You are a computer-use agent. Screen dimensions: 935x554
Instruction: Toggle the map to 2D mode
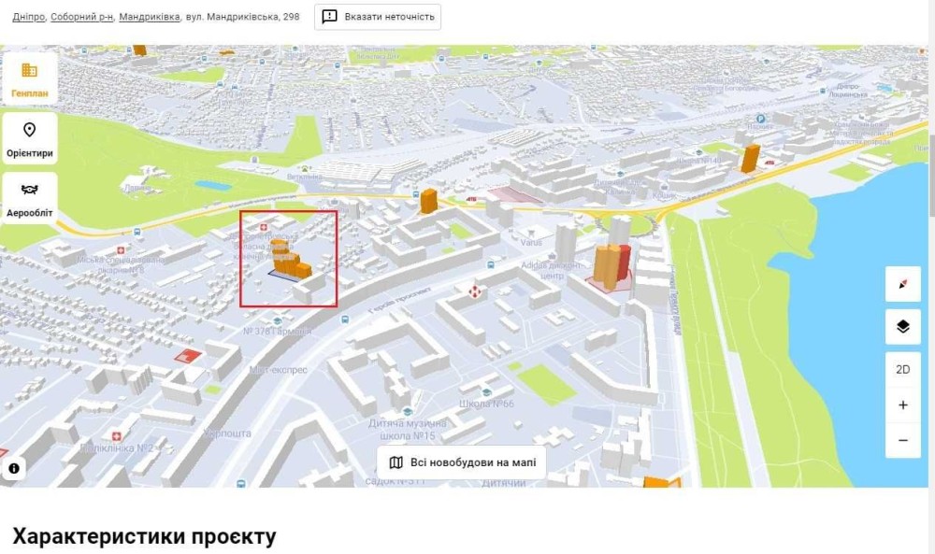pyautogui.click(x=902, y=369)
